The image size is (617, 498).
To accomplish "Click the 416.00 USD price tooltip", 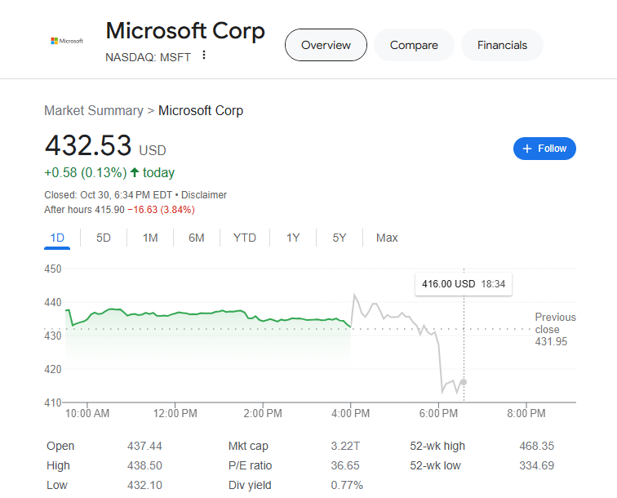I will [x=464, y=284].
